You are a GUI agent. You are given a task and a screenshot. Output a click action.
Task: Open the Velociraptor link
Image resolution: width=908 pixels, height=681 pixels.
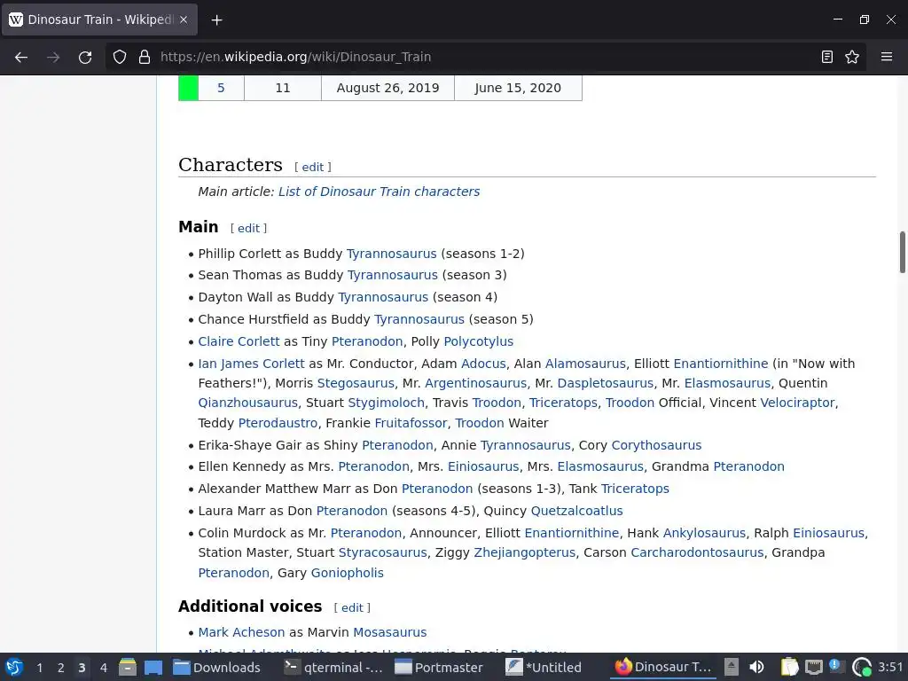point(797,403)
